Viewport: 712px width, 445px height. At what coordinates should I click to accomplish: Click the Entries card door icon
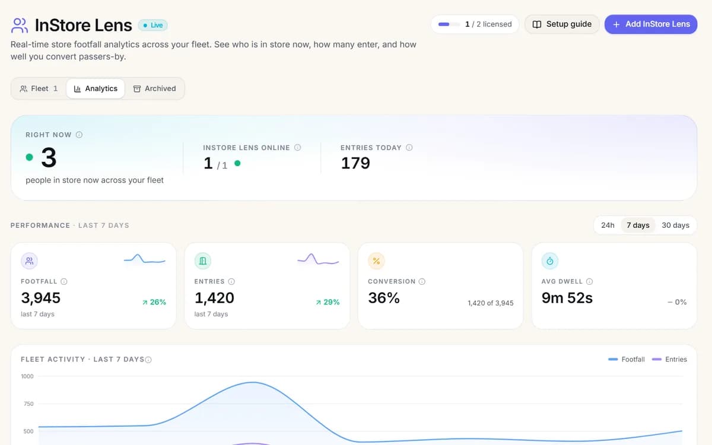(203, 261)
